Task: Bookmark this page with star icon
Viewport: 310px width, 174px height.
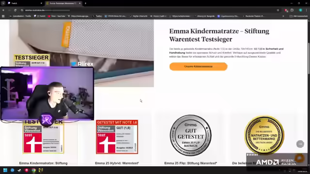Action: coord(278,10)
